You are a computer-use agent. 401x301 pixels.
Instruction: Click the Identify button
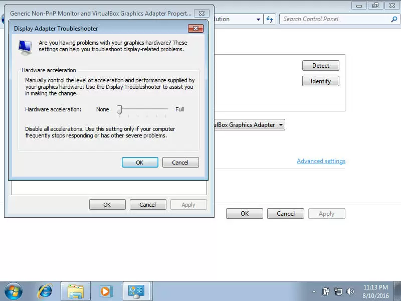tap(321, 81)
